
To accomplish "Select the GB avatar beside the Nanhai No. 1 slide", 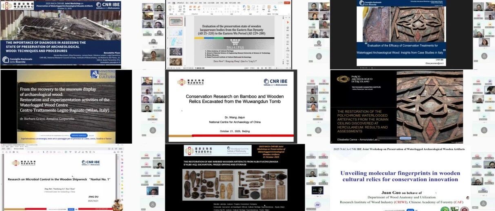I will (x=146, y=182).
